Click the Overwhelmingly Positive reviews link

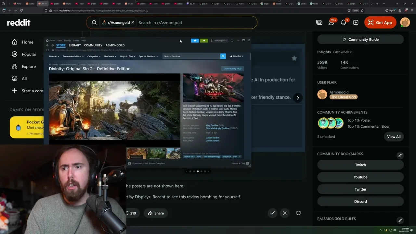click(x=217, y=128)
